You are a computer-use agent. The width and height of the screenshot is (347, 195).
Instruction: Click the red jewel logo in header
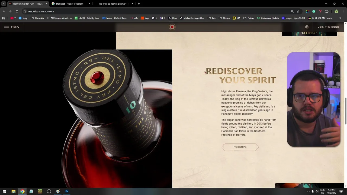tap(172, 27)
